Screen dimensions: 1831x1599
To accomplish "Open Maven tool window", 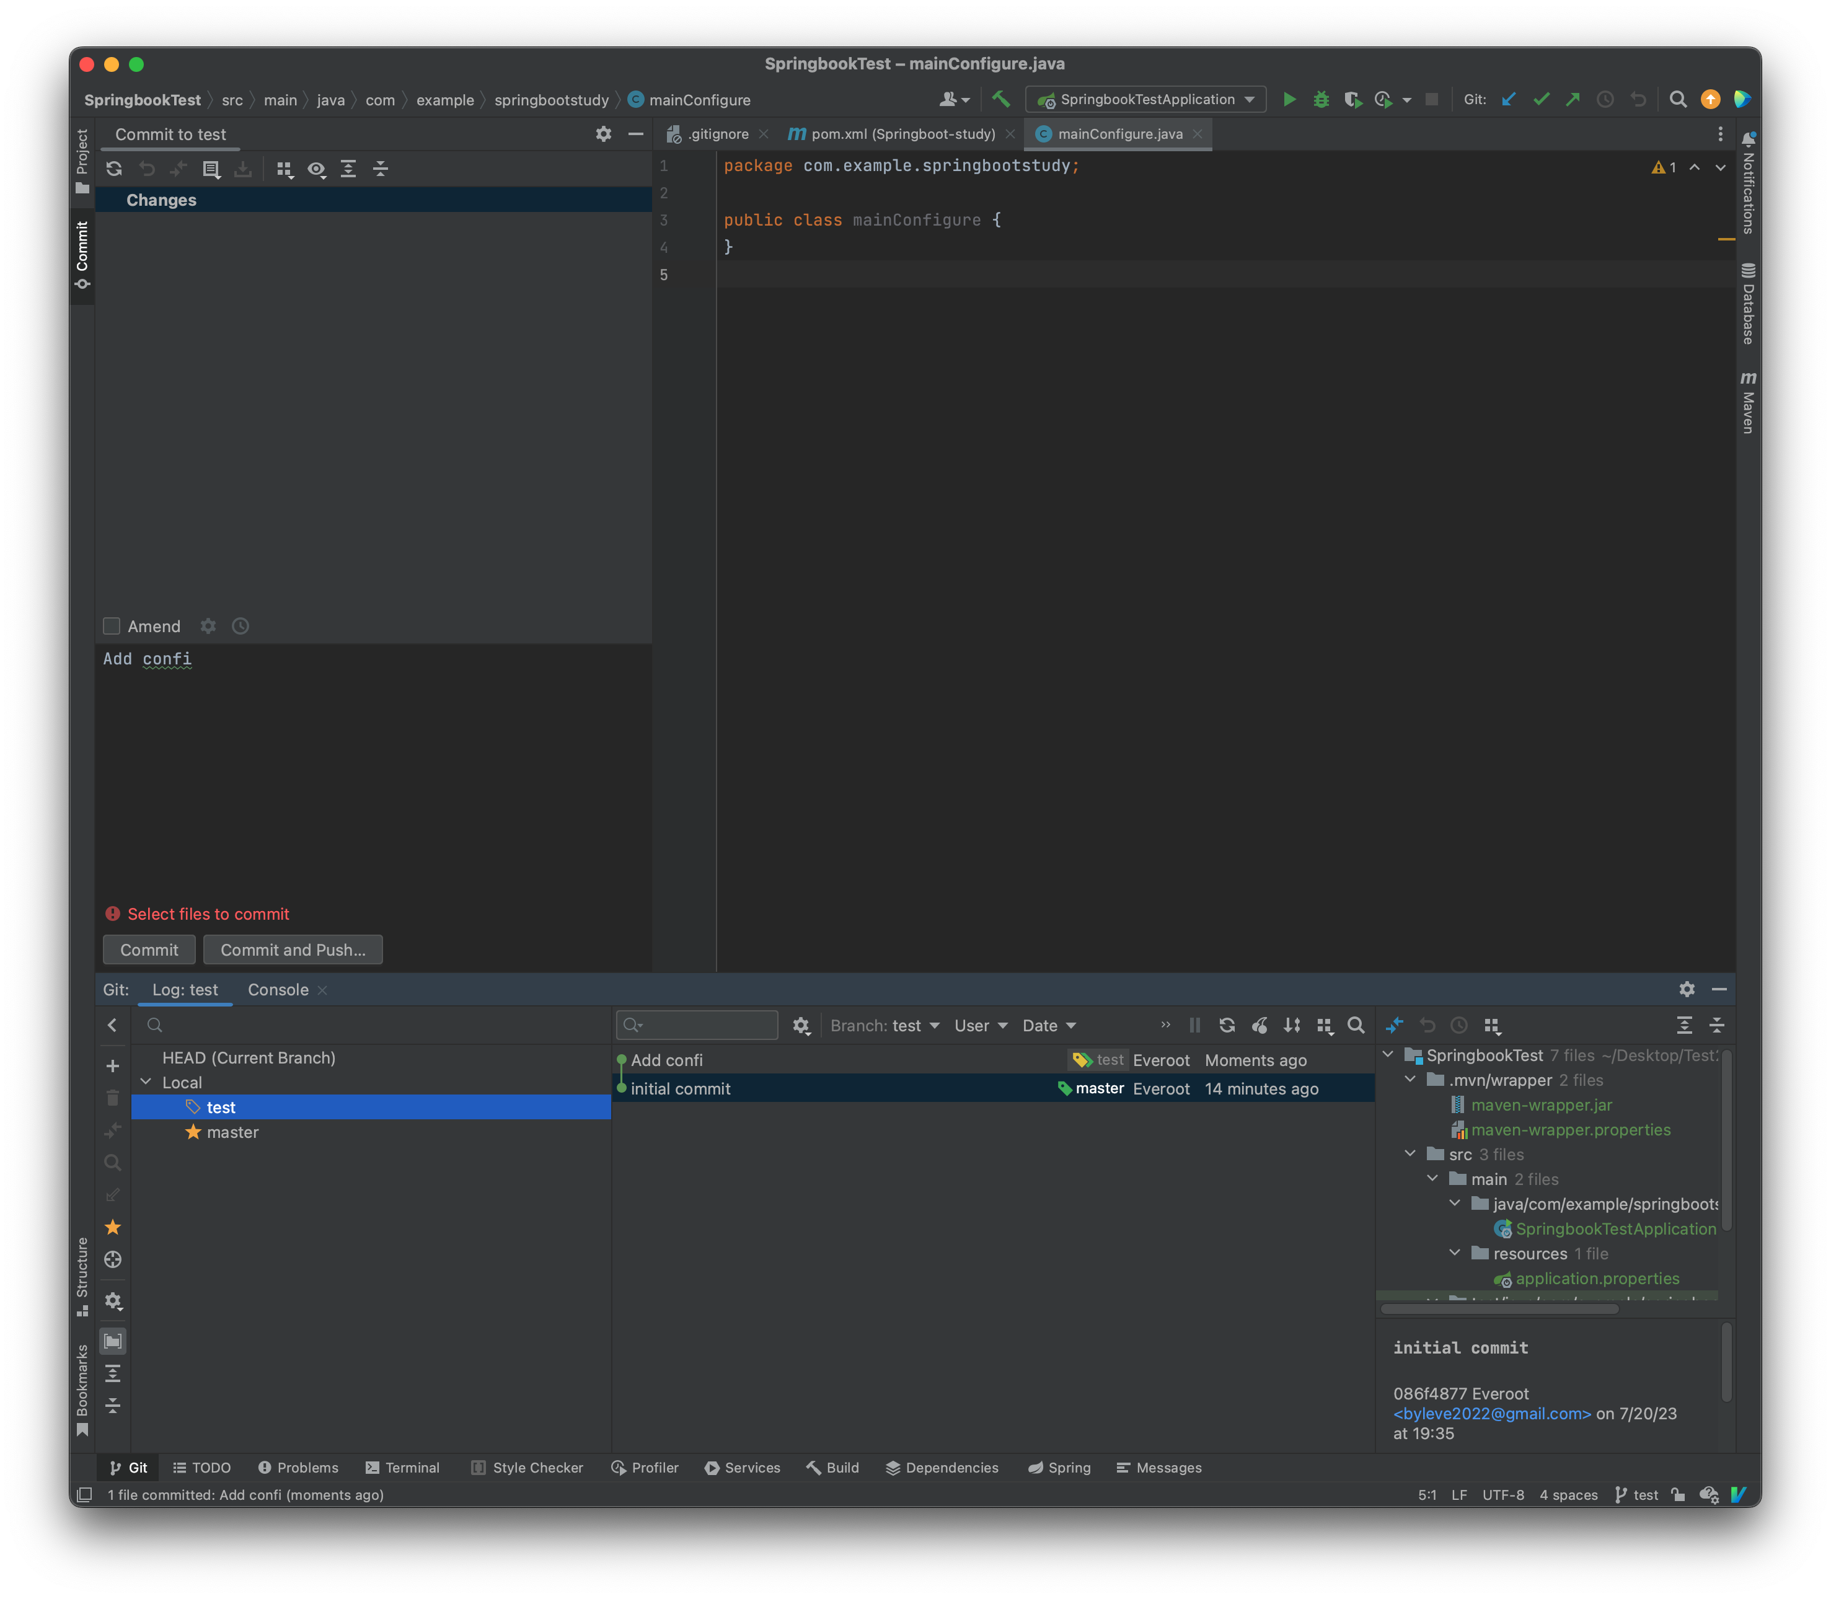I will pos(1748,402).
